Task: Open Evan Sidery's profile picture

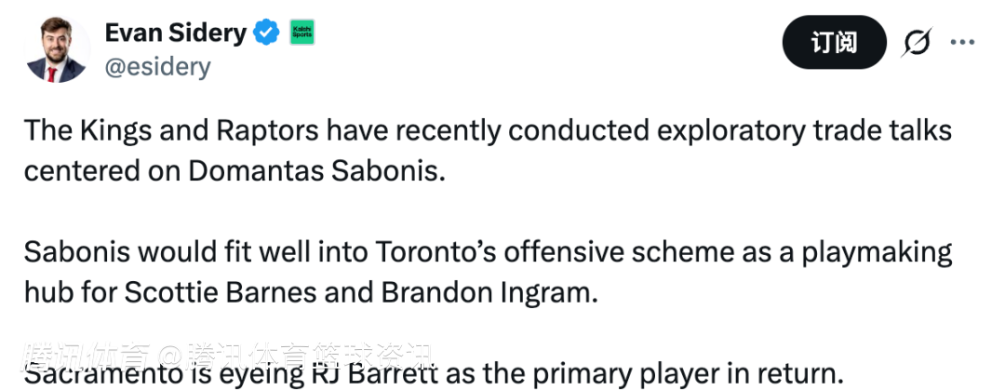Action: [57, 50]
